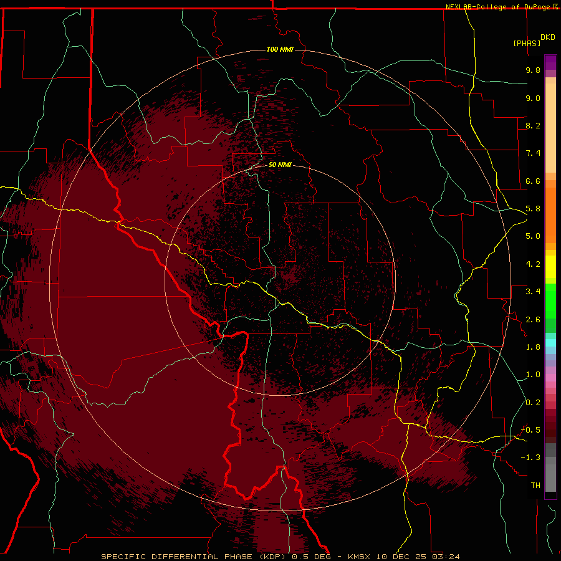This screenshot has height=561, width=561.
Task: Select the 2.6 scale value
Action: pos(533,320)
